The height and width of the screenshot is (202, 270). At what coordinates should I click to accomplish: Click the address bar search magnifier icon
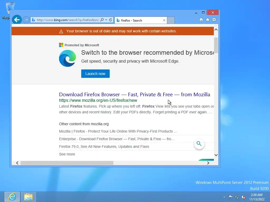click(102, 20)
